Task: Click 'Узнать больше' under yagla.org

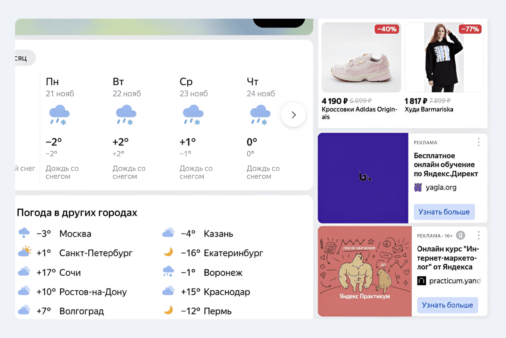Action: [444, 212]
